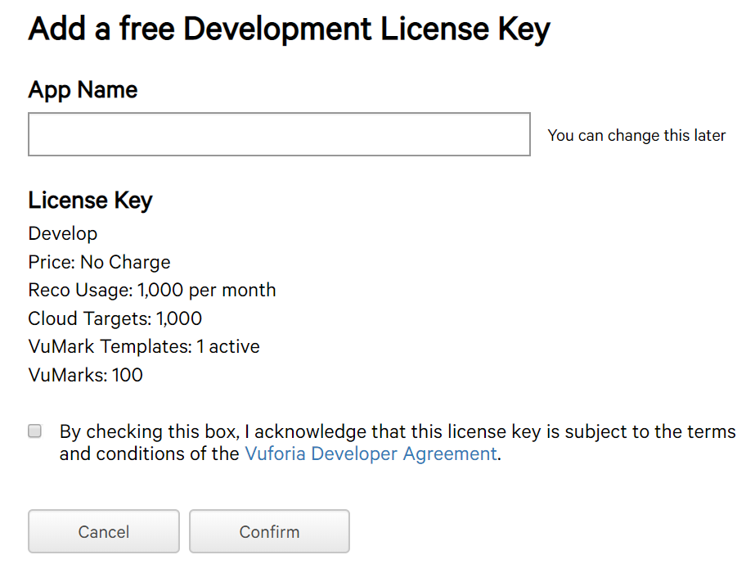Click the period after the agreement link

[499, 455]
